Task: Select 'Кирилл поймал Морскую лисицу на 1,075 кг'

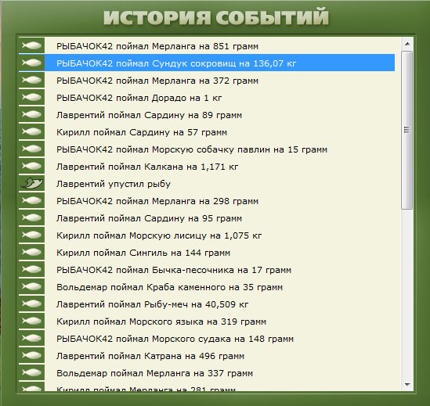Action: (x=159, y=236)
